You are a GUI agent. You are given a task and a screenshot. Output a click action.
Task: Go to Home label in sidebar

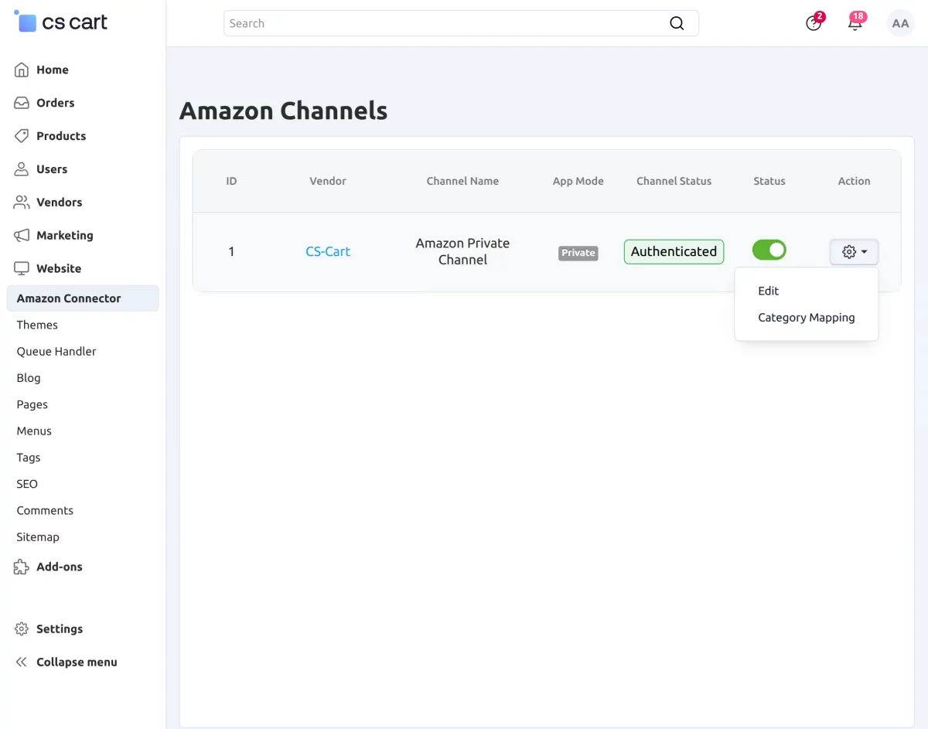click(53, 70)
